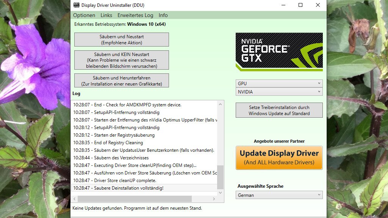Select log line 'Saubere Deinstallation vollständig!'
This screenshot has width=388, height=218.
[144, 188]
